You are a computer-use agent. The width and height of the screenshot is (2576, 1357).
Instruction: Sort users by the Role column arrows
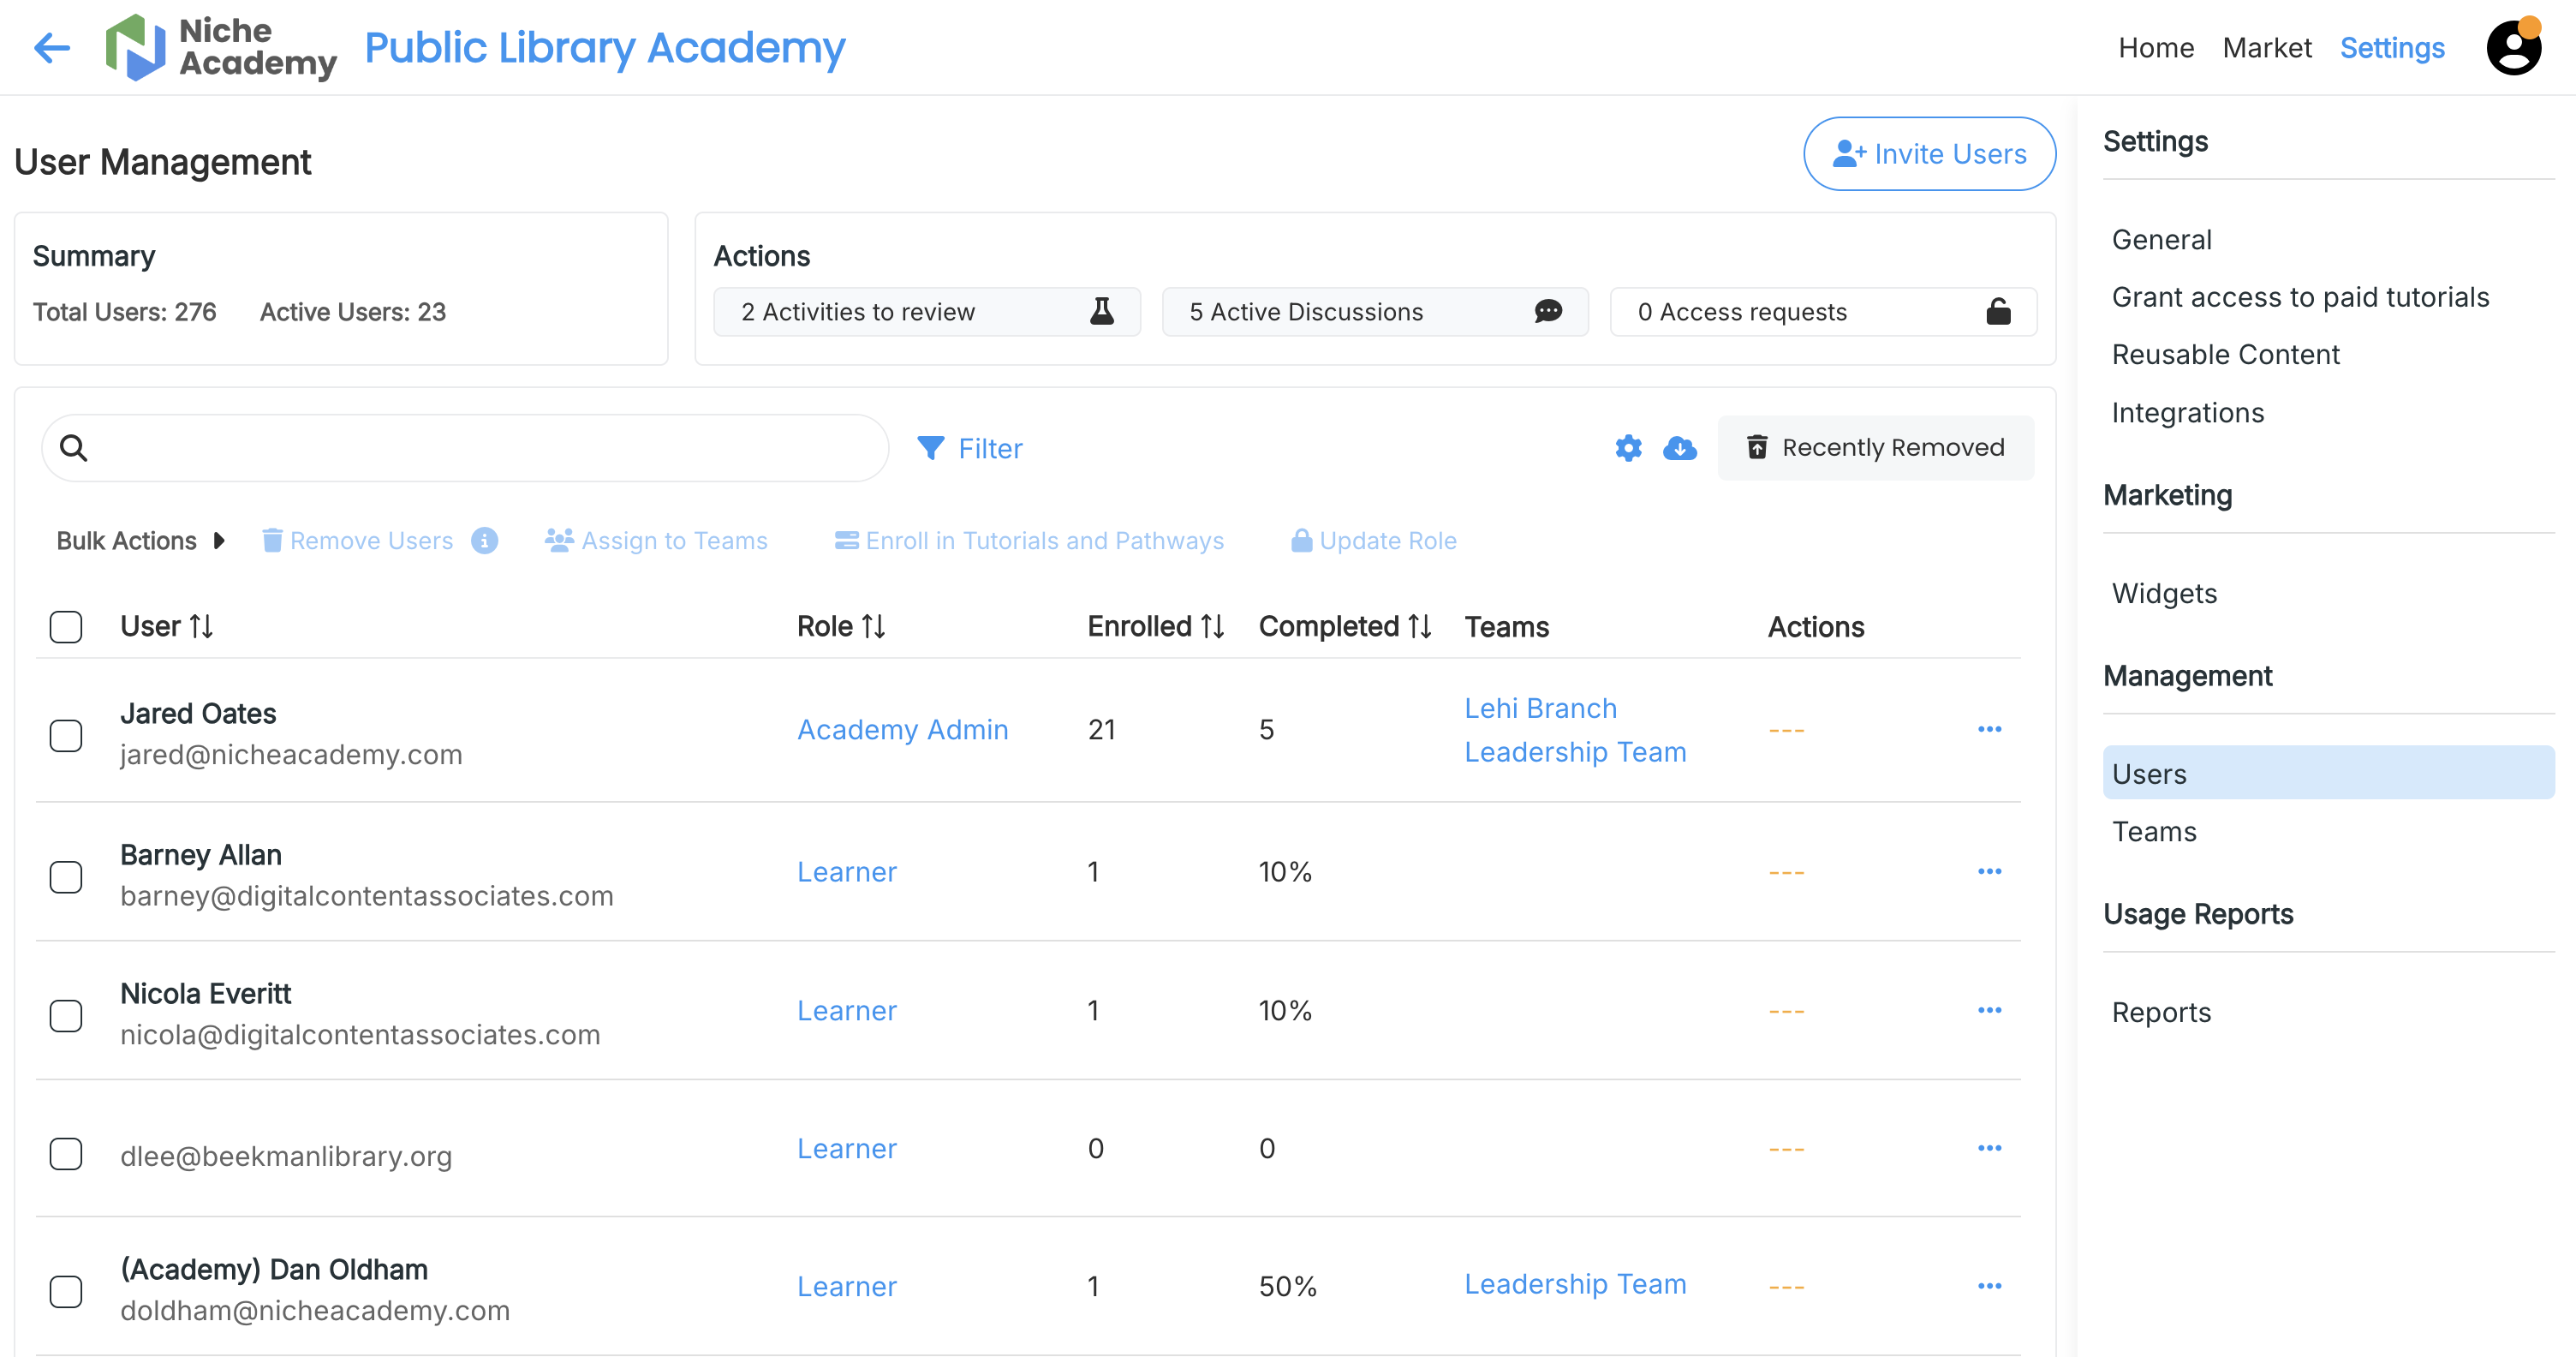coord(874,626)
